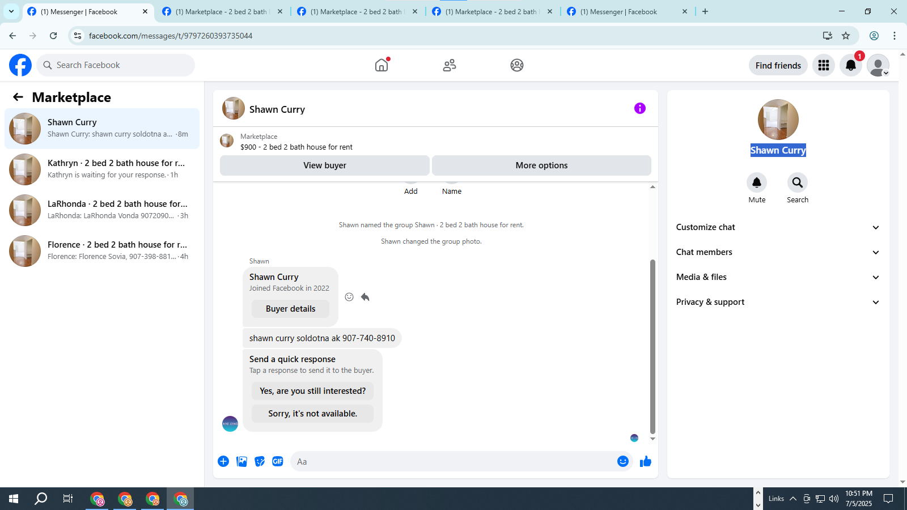The width and height of the screenshot is (907, 510).
Task: Click the conversation scrollbar thumb
Action: 652,346
